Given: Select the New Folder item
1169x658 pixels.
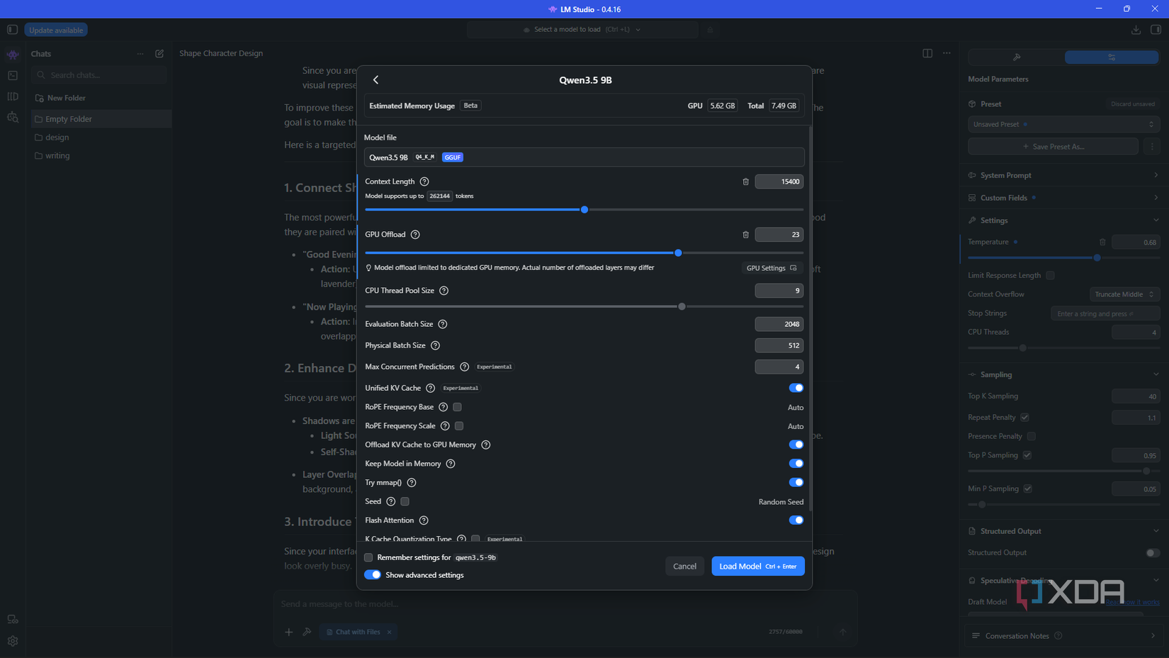Looking at the screenshot, I should [x=101, y=98].
